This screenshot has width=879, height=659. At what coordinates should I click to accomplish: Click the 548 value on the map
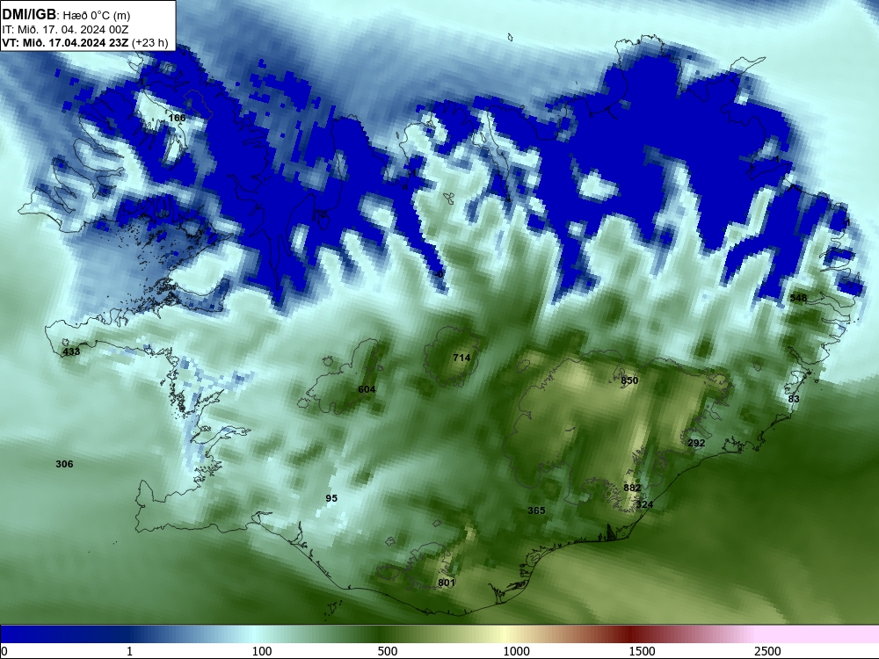798,298
